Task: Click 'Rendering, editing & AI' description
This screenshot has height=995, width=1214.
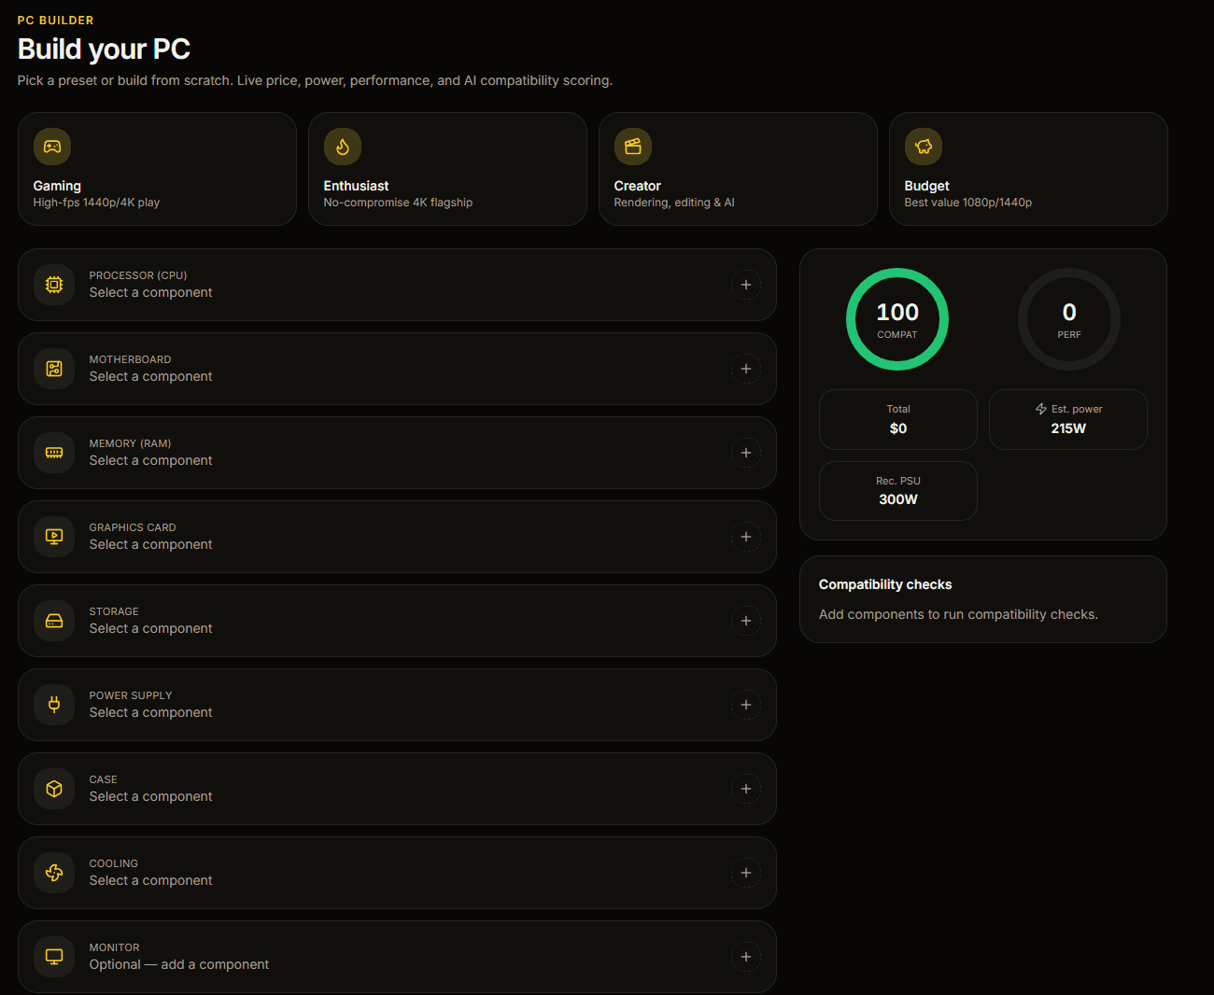Action: 674,203
